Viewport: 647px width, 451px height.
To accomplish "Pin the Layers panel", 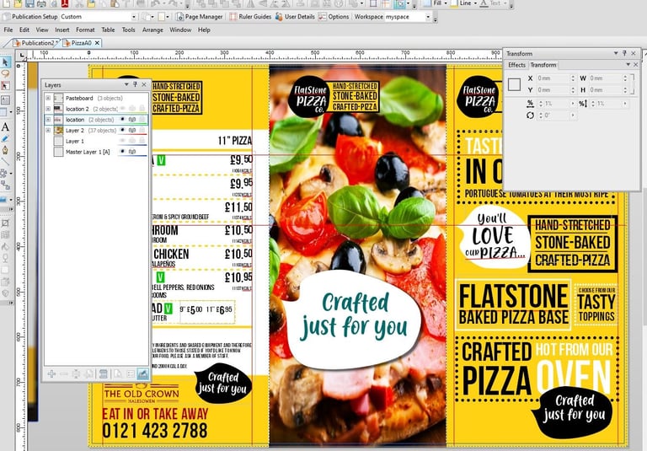I will (135, 84).
